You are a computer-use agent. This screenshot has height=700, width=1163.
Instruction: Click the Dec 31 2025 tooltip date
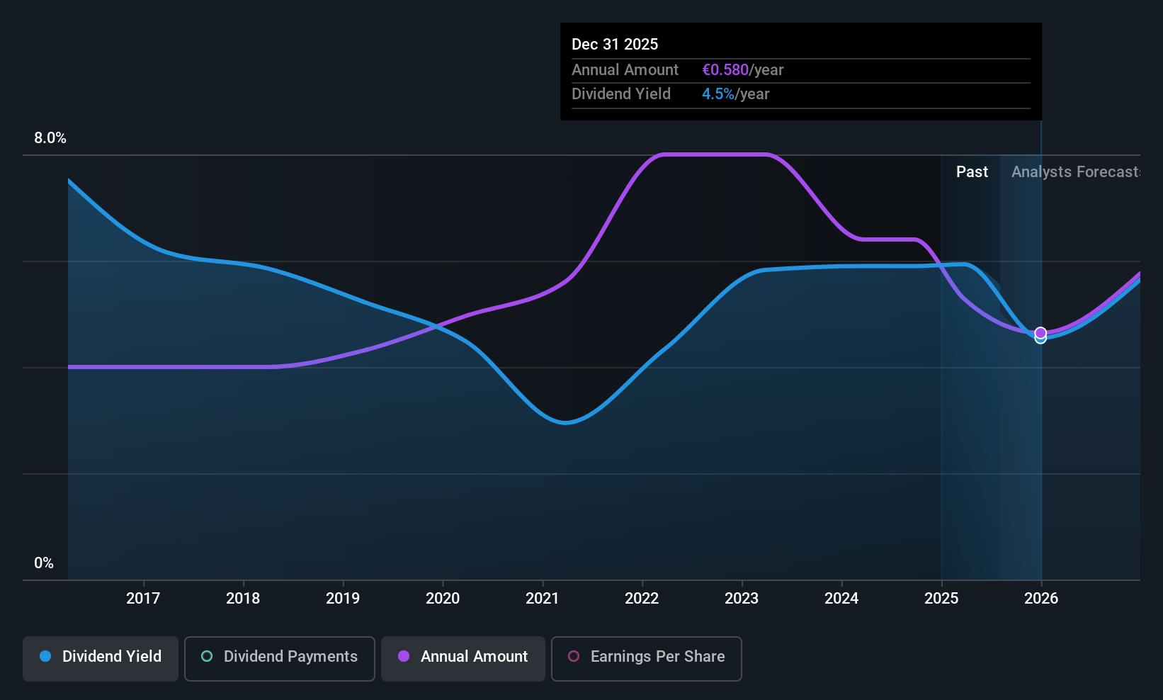tap(615, 45)
